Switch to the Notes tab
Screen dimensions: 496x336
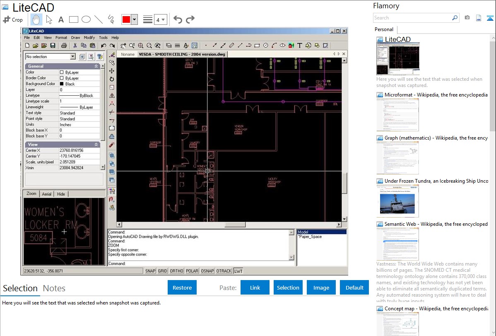54,288
